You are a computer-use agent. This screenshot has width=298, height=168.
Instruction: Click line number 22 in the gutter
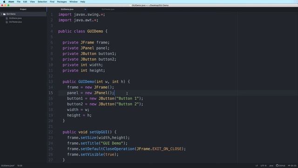coord(51,132)
